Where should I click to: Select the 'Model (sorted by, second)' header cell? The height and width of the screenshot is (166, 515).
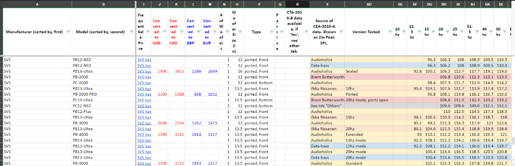coord(104,32)
